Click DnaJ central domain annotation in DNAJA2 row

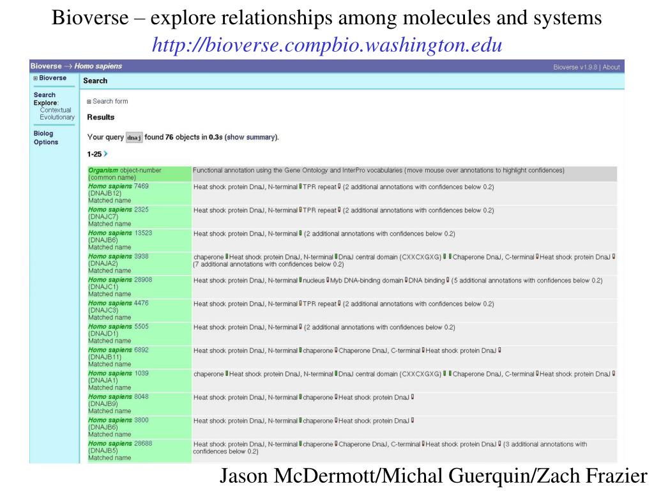coord(390,257)
